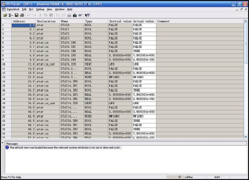
Task: Select row number 10
Action: click(7, 64)
